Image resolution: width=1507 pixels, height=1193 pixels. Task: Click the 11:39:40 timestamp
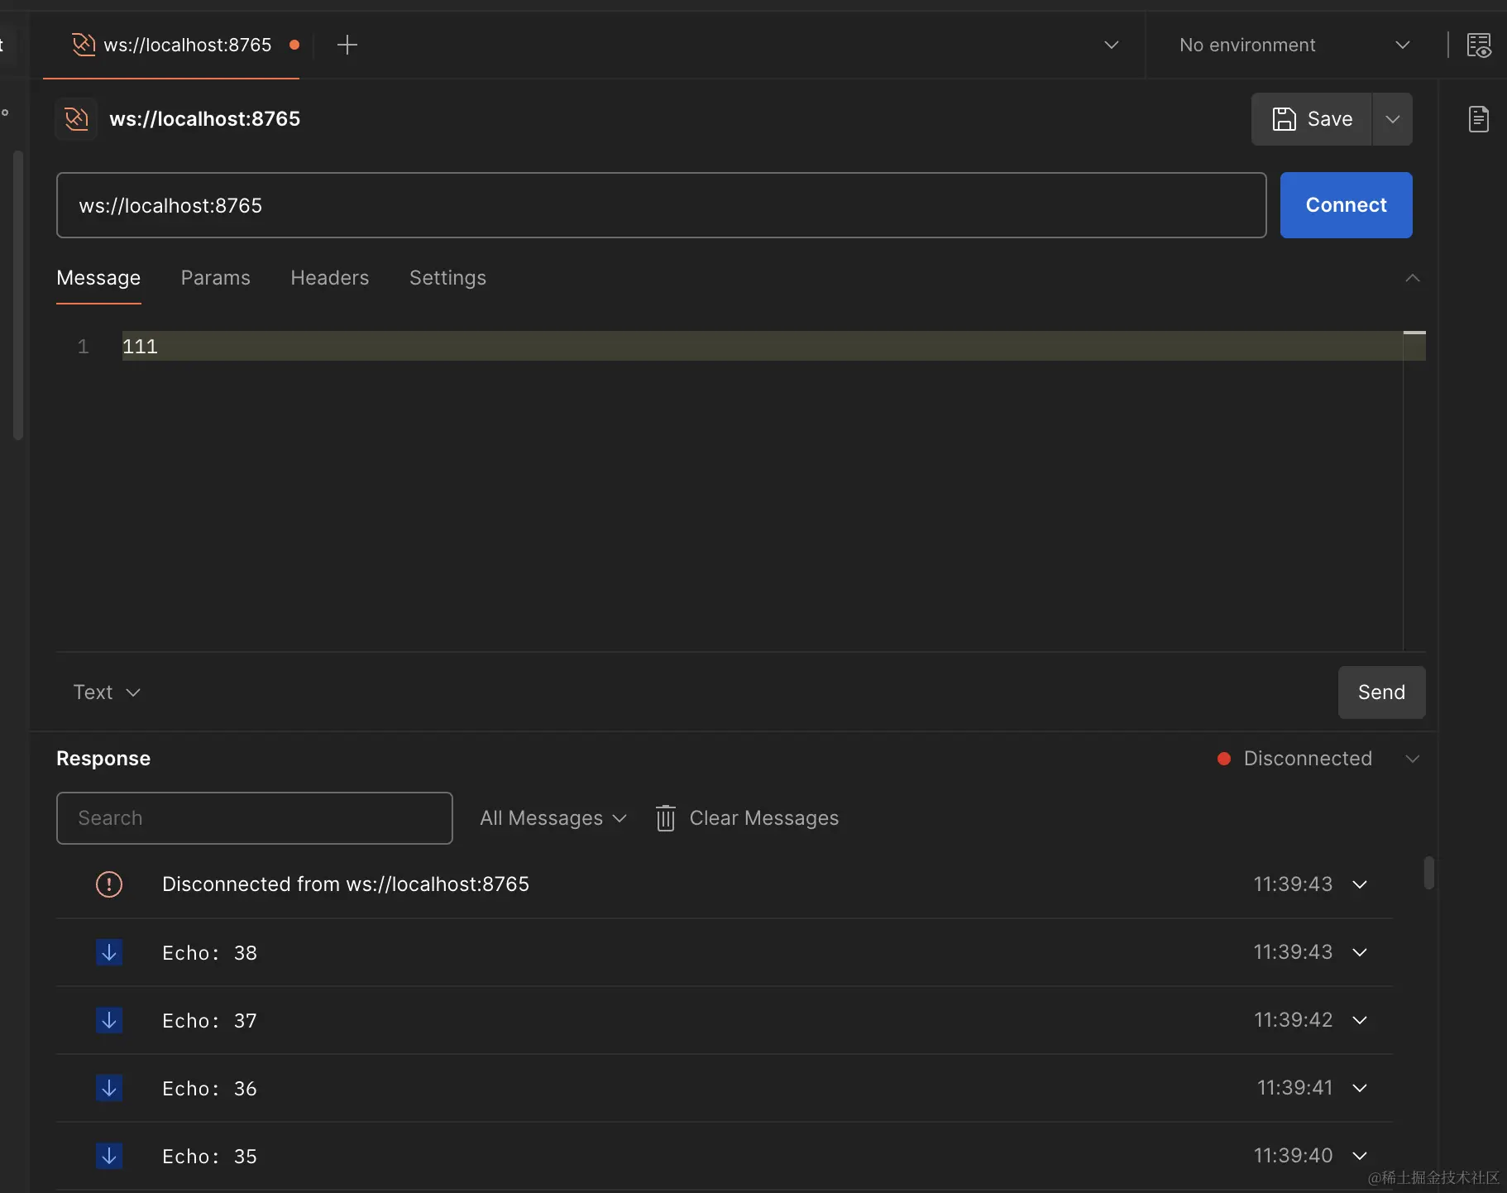tap(1293, 1156)
